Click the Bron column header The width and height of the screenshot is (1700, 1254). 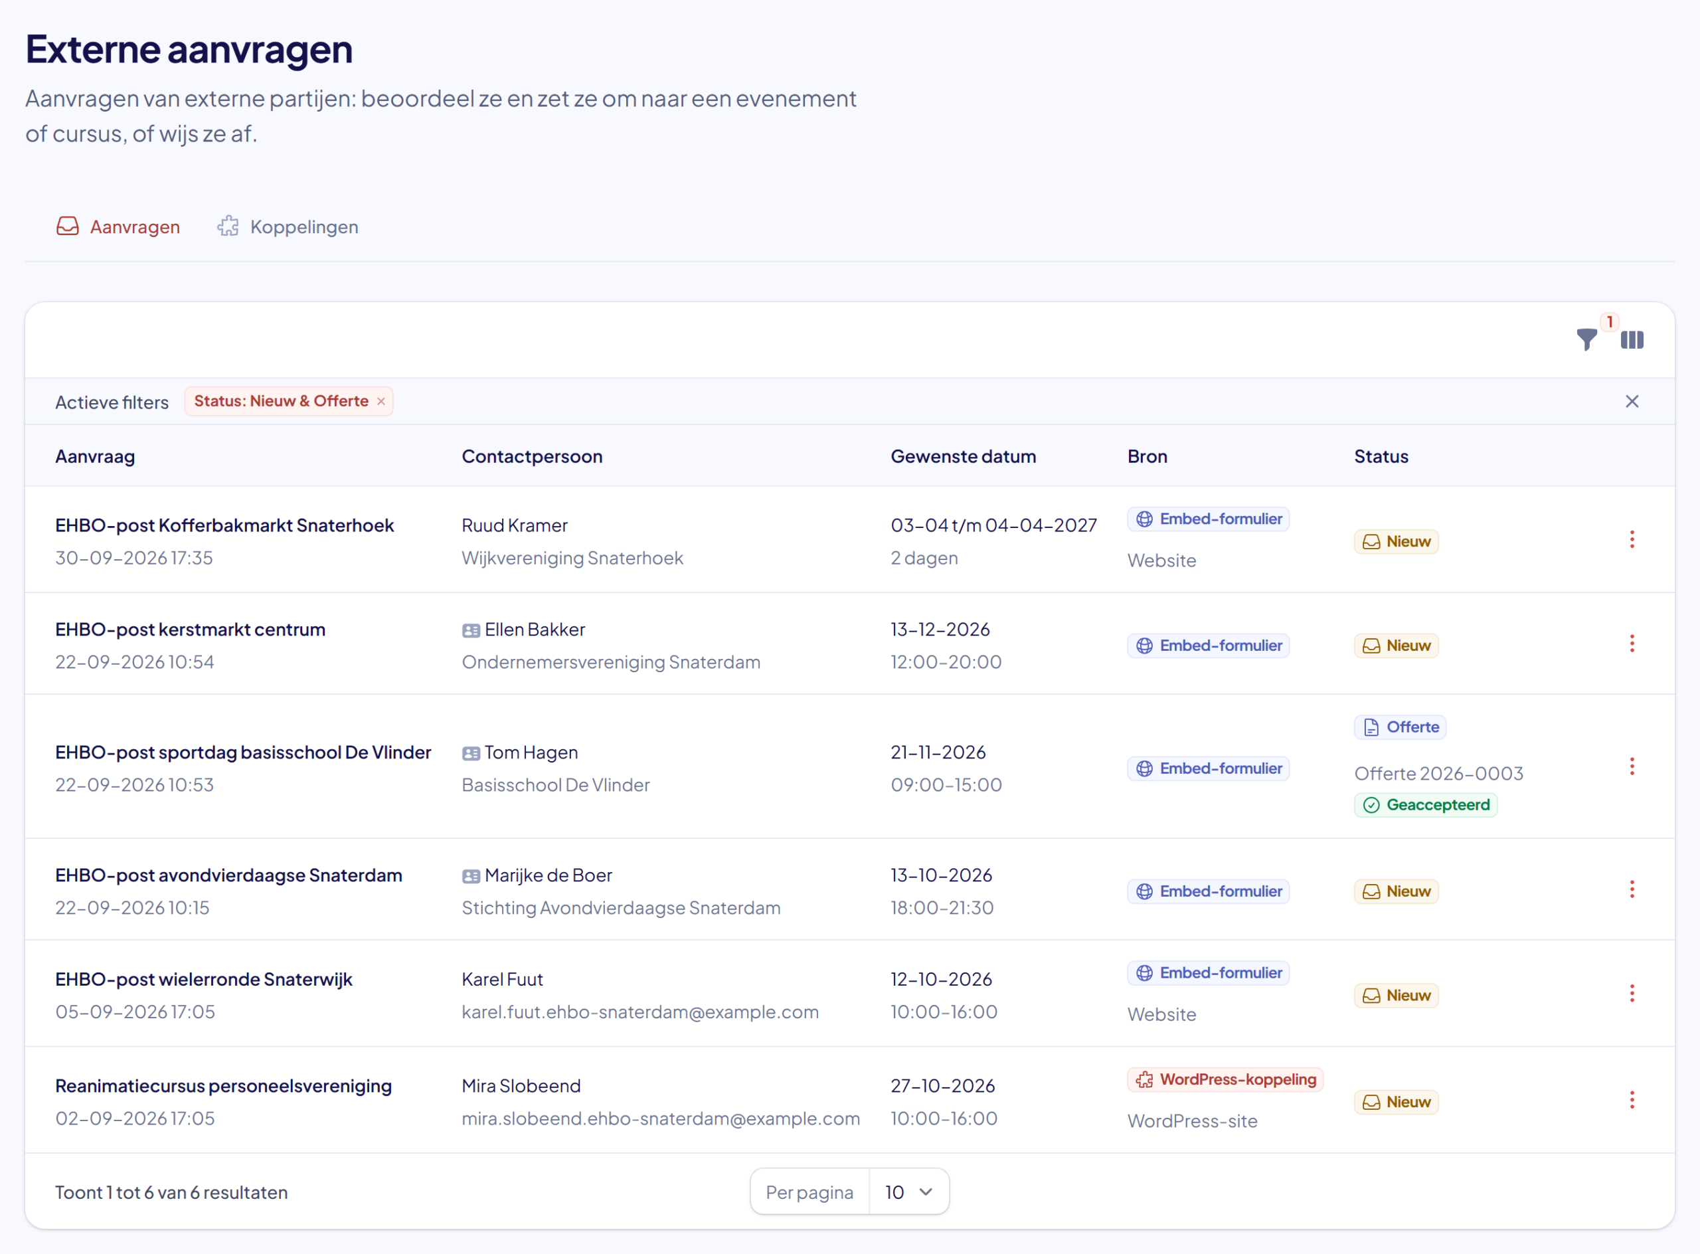pyautogui.click(x=1147, y=456)
